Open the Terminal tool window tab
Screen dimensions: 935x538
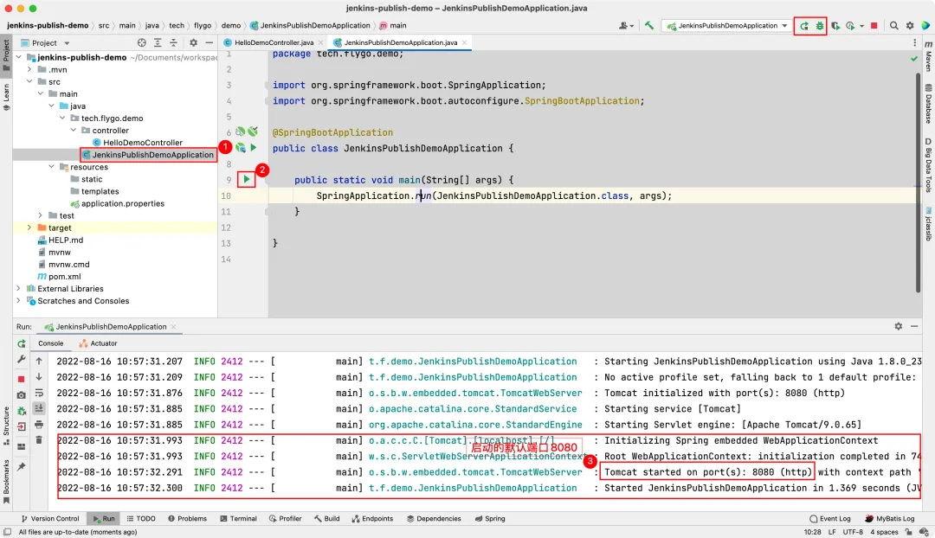[238, 518]
